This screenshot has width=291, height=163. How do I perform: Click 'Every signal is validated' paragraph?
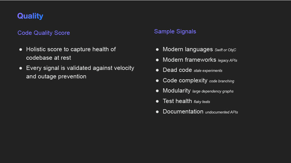pos(80,72)
